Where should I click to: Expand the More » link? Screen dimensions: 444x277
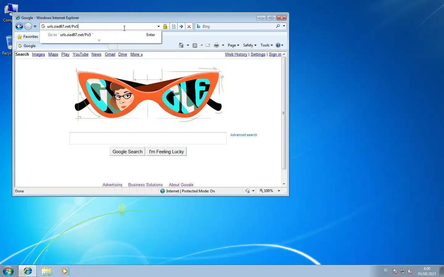point(136,54)
